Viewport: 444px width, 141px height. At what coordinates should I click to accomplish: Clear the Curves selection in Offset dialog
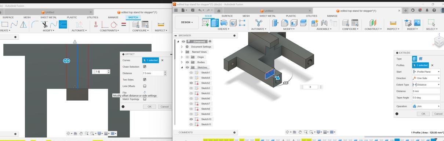tap(162, 60)
